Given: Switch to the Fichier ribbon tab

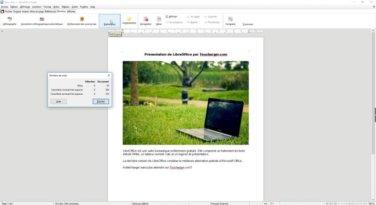Looking at the screenshot, I should click(x=8, y=11).
